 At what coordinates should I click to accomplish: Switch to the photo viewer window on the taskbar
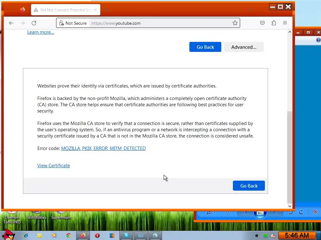155,236
